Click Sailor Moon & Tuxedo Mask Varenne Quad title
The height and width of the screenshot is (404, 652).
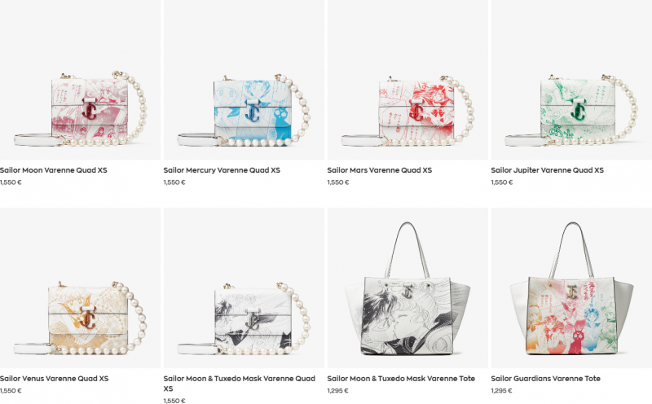[x=239, y=383]
